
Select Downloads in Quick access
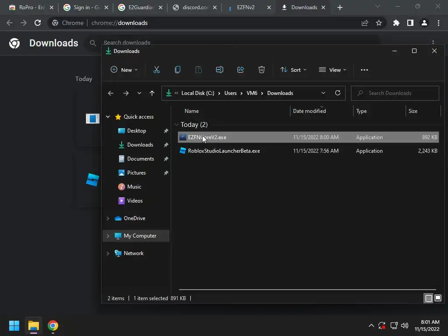tap(140, 144)
